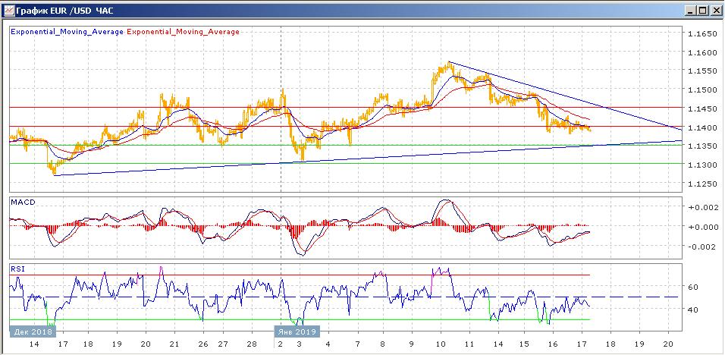Click the red Exponential_Moving_Average legend label
The width and height of the screenshot is (725, 355).
183,32
